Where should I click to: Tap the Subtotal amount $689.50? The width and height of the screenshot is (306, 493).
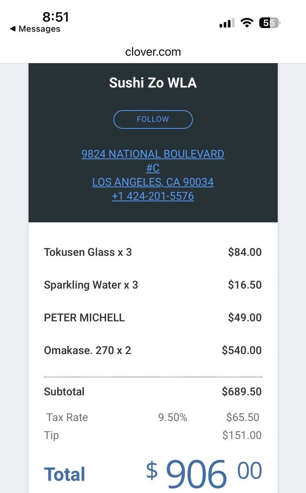point(241,392)
